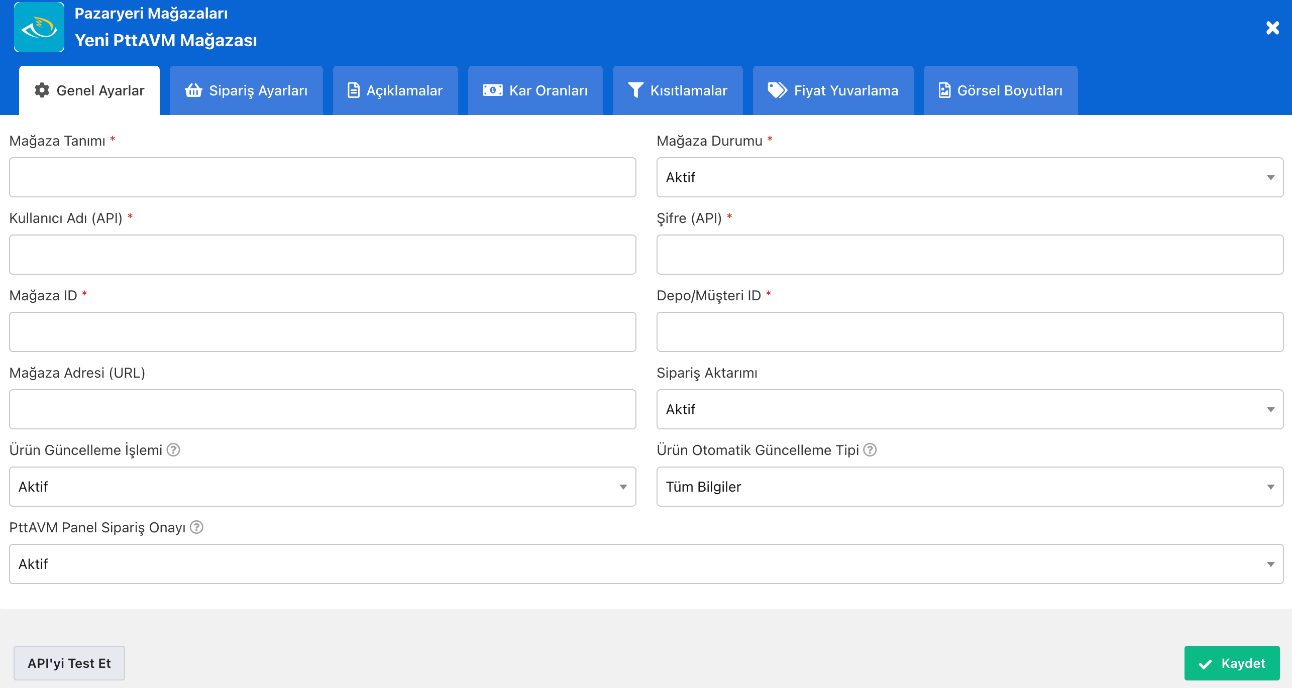Click the basket icon on Sipariş Ayarları

coord(193,90)
